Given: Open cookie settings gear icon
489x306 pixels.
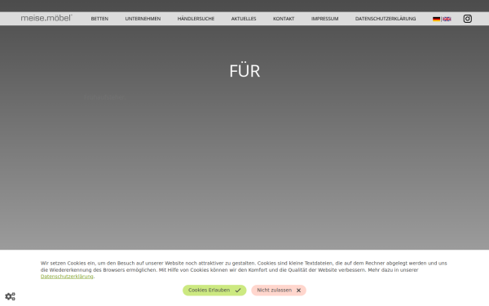Looking at the screenshot, I should [x=10, y=296].
